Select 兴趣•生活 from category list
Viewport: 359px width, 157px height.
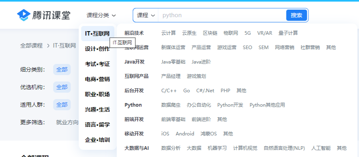pyautogui.click(x=98, y=109)
